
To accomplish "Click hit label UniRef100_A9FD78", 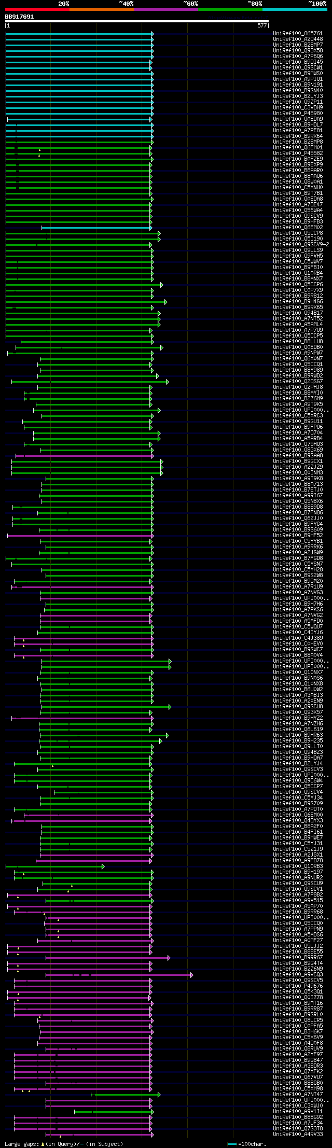I will click(x=298, y=861).
